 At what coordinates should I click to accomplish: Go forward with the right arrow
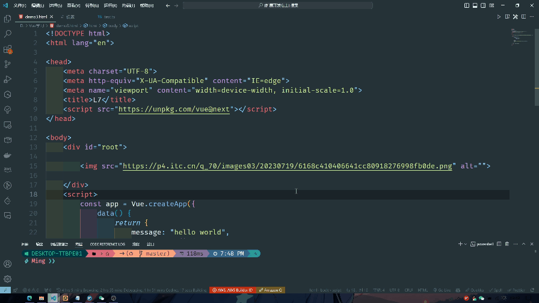pos(176,5)
